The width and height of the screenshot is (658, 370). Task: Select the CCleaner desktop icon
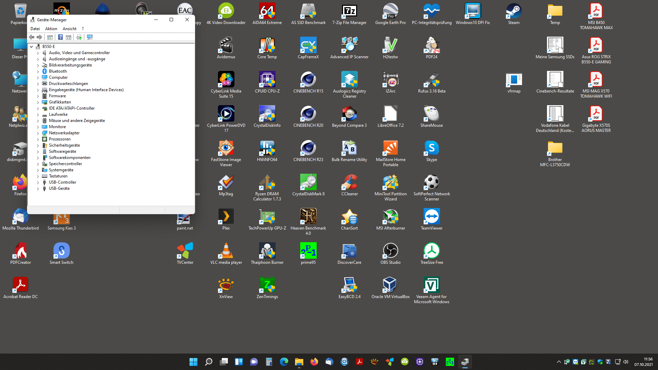350,185
